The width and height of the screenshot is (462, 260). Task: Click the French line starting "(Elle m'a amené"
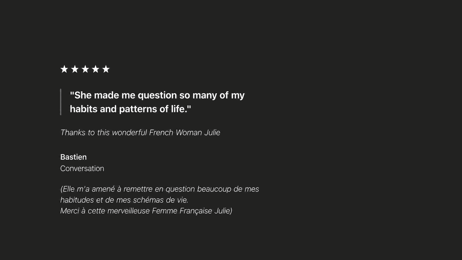(x=160, y=189)
